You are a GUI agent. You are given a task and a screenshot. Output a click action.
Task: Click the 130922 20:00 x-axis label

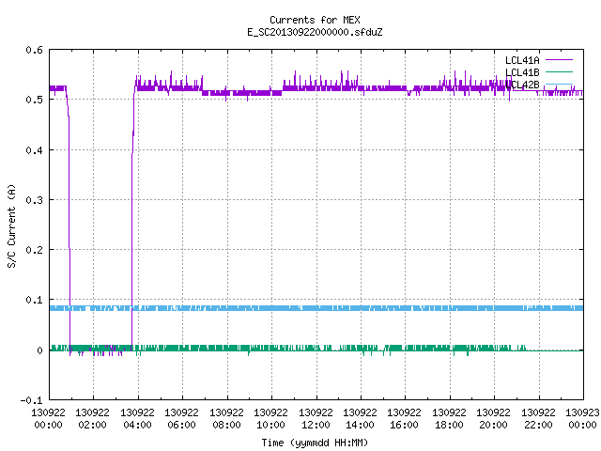pos(493,419)
